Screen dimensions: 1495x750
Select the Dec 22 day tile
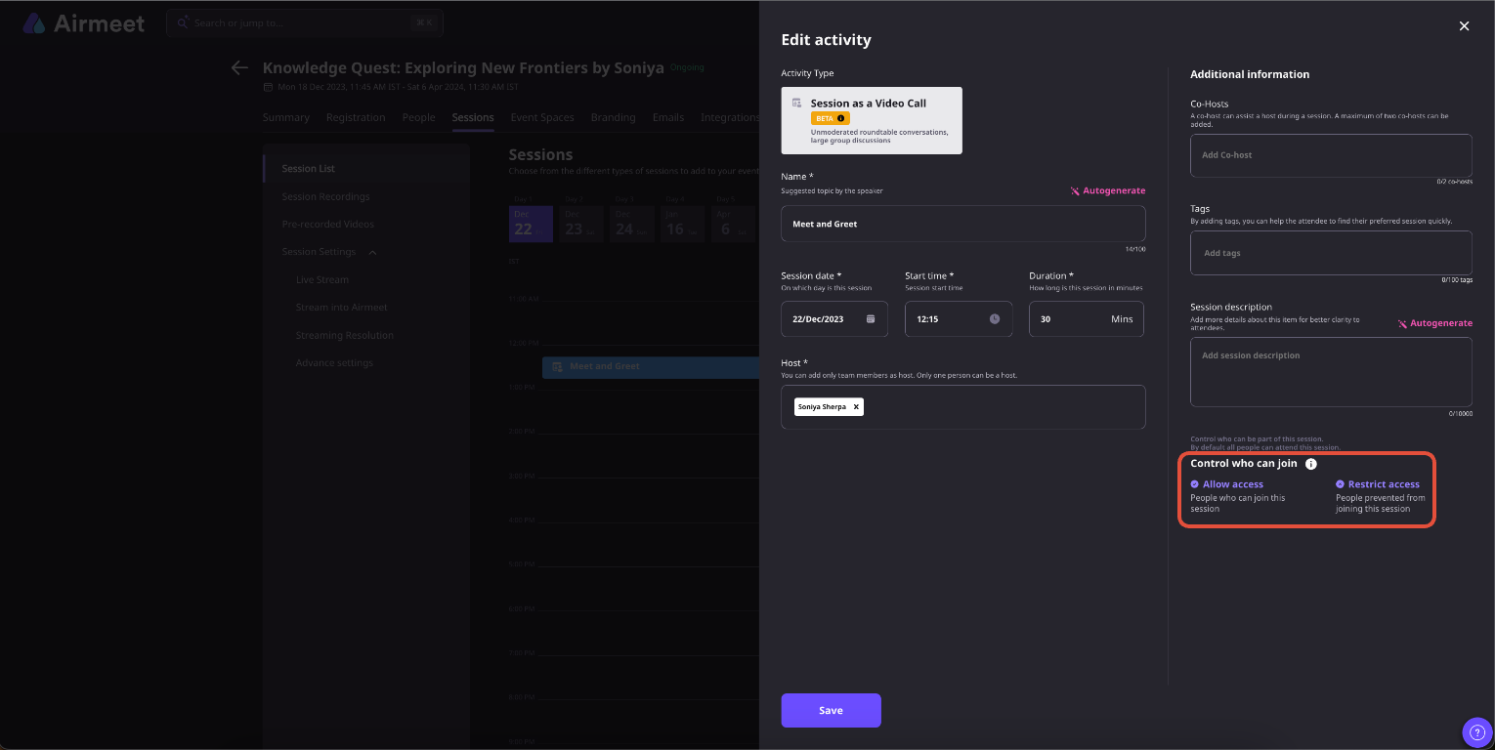click(x=532, y=224)
